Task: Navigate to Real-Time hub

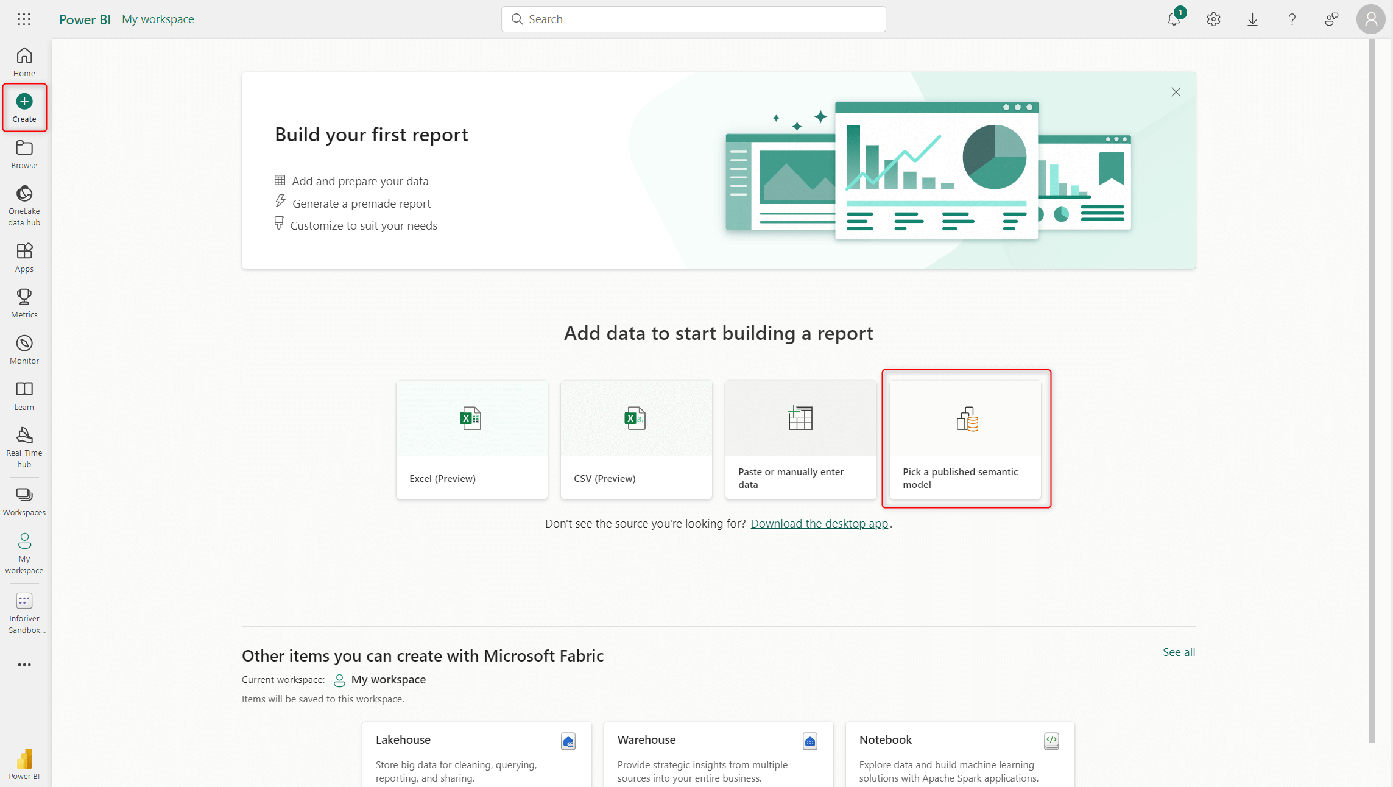Action: click(24, 446)
